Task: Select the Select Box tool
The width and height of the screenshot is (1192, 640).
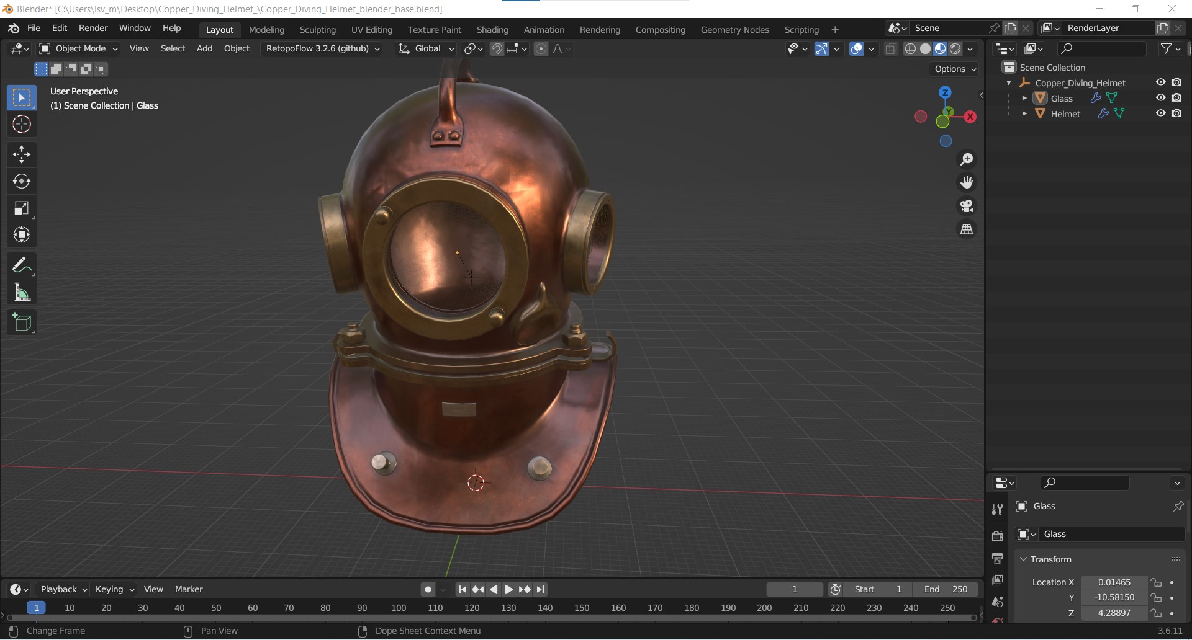Action: (x=22, y=98)
